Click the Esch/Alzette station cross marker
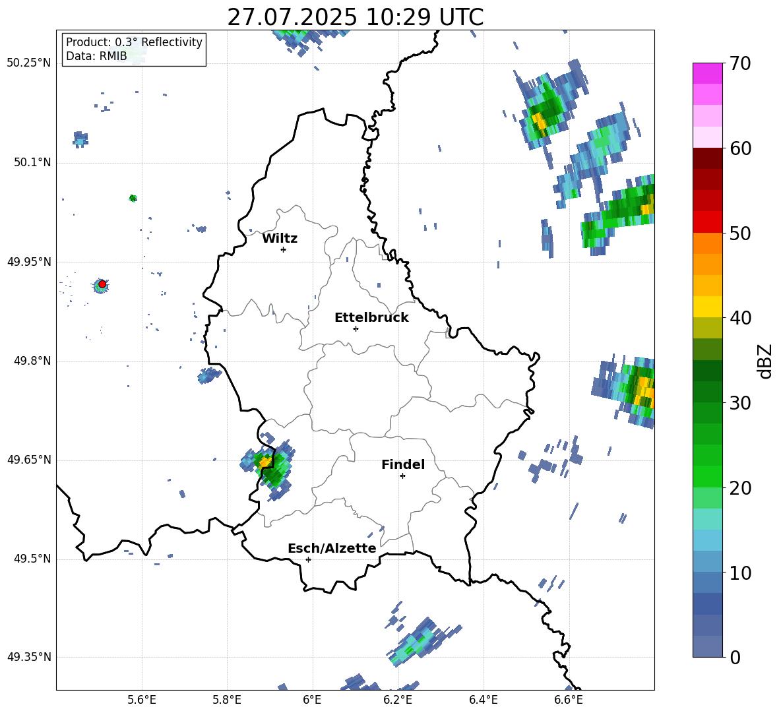 [308, 559]
